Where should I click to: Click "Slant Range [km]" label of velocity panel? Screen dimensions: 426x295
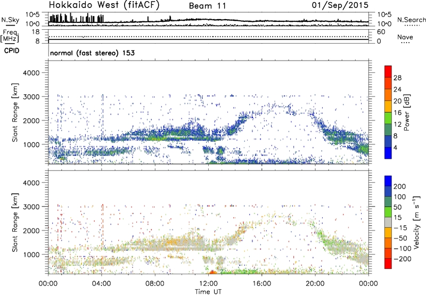coord(15,223)
